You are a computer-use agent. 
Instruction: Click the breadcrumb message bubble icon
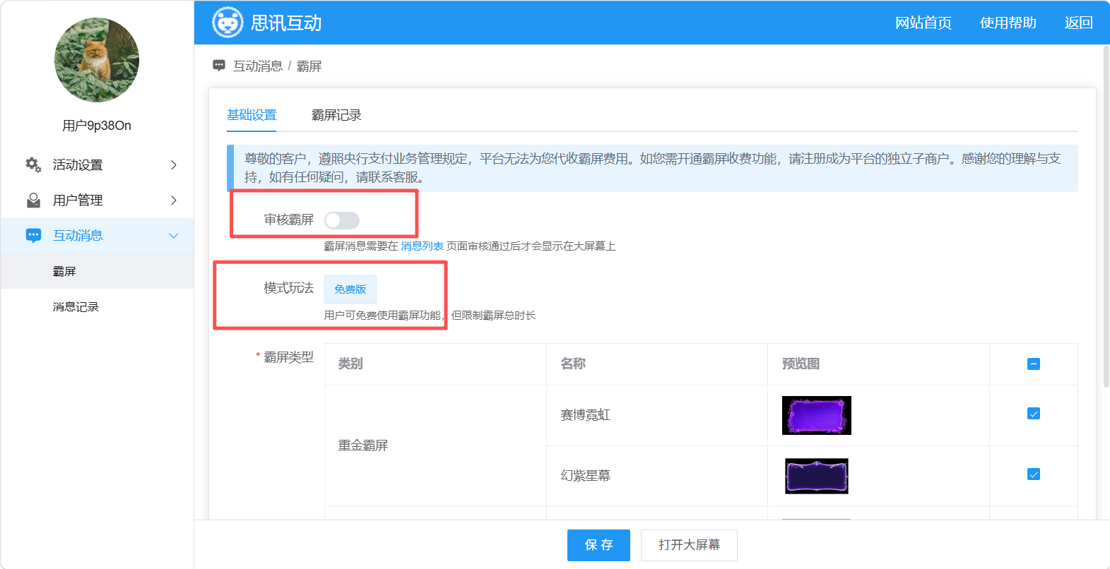[x=219, y=66]
